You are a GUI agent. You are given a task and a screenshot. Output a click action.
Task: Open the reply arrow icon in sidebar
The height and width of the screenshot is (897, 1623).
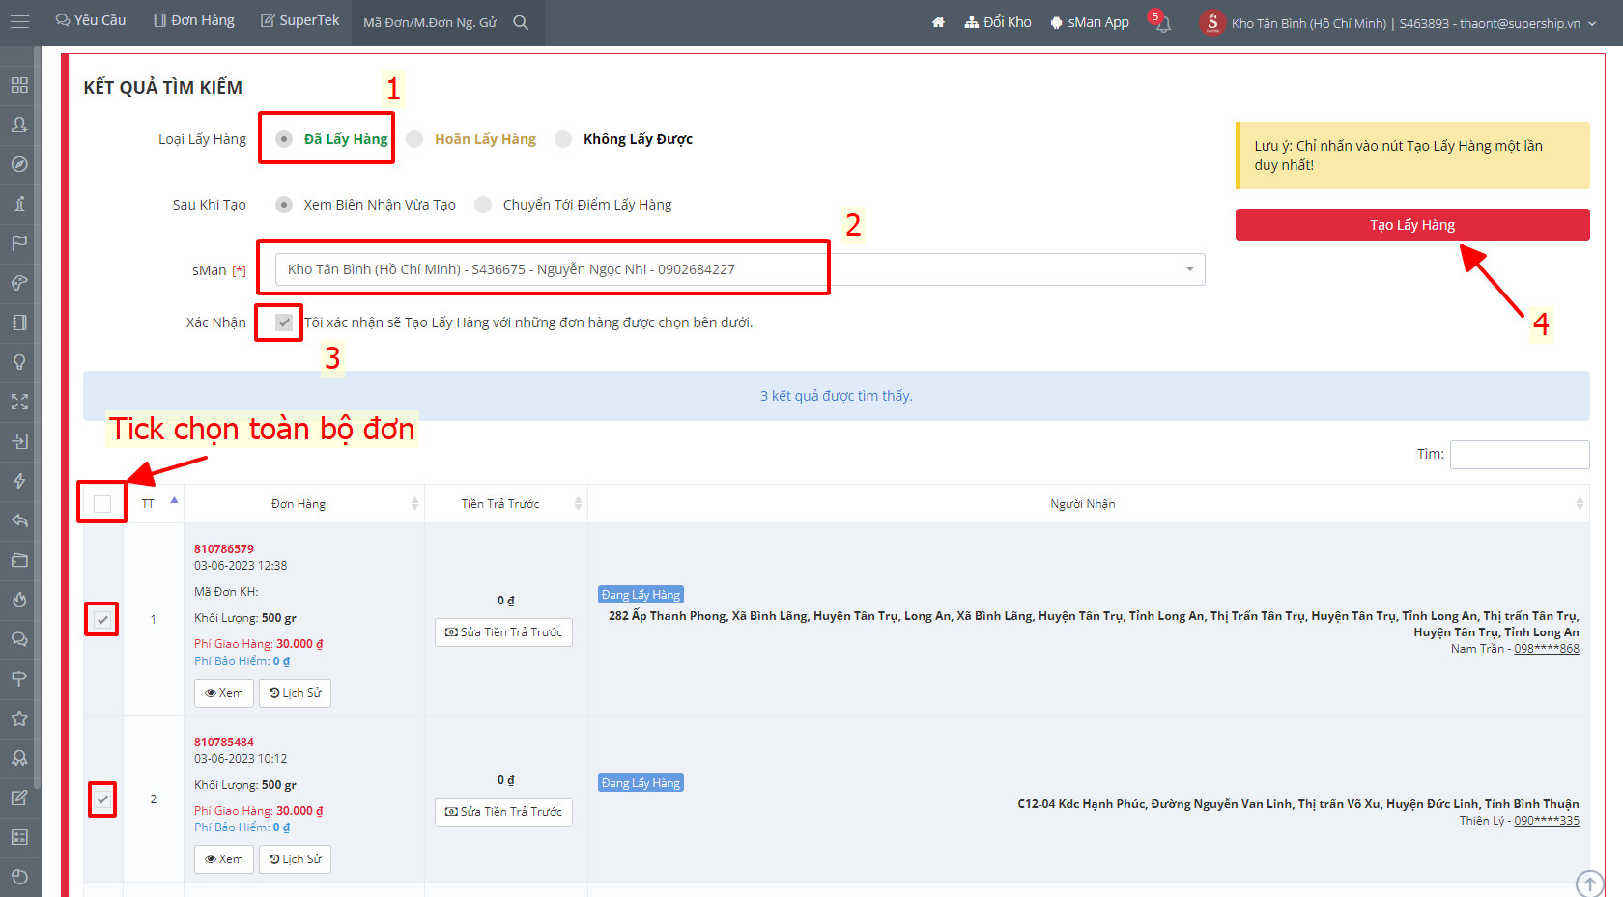[19, 520]
